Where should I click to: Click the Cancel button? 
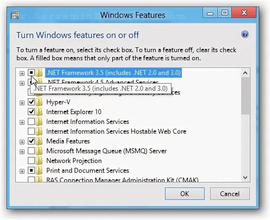click(x=230, y=194)
